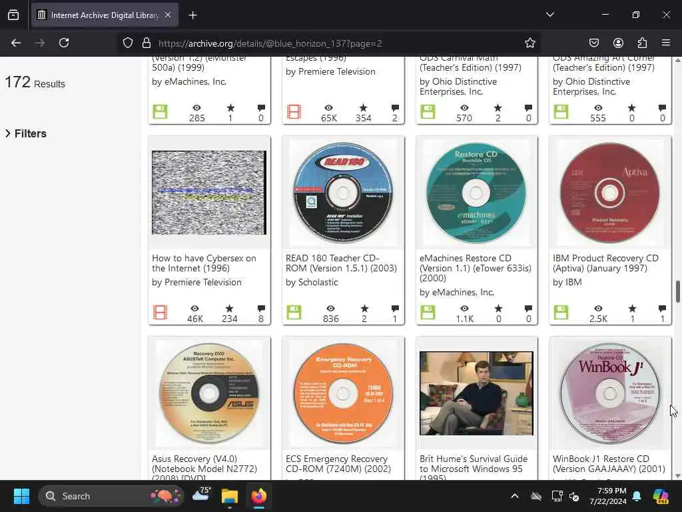Image resolution: width=682 pixels, height=512 pixels.
Task: Open Firefox tracking protection shield
Action: pyautogui.click(x=127, y=43)
